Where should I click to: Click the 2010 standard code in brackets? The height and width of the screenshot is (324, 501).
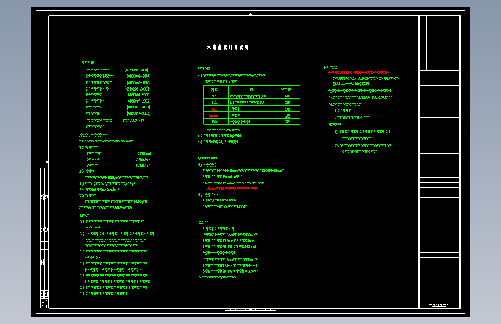coord(138,107)
